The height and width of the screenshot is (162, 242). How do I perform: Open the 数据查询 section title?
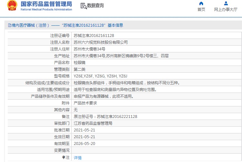click(95, 5)
